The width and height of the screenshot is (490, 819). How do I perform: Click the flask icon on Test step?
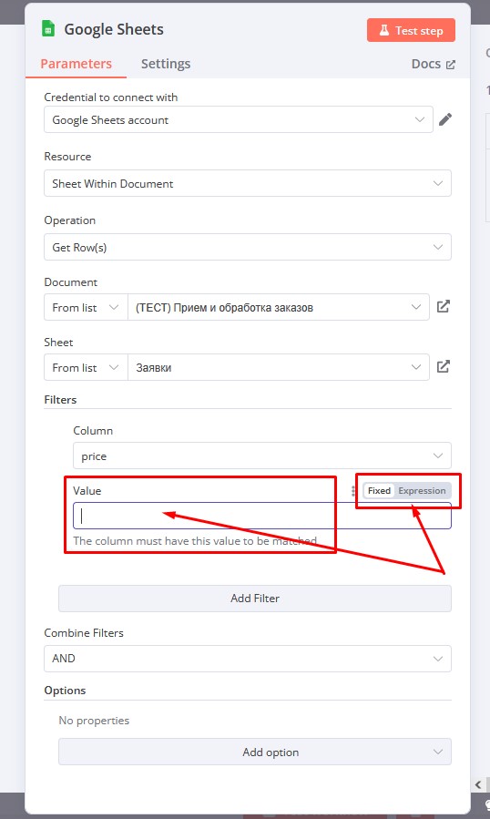pos(384,30)
